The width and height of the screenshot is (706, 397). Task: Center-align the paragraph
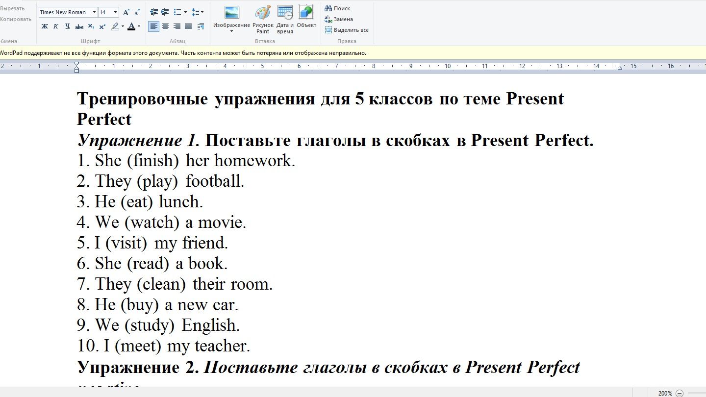[x=165, y=26]
